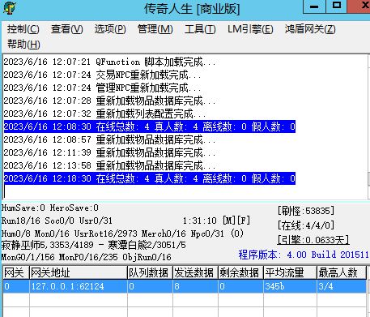370x317 pixels.
Task: Click the [M] indicator
Action: click(x=229, y=221)
